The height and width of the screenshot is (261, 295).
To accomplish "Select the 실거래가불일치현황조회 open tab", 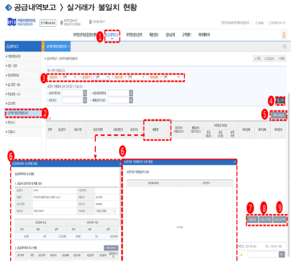I will coord(56,46).
